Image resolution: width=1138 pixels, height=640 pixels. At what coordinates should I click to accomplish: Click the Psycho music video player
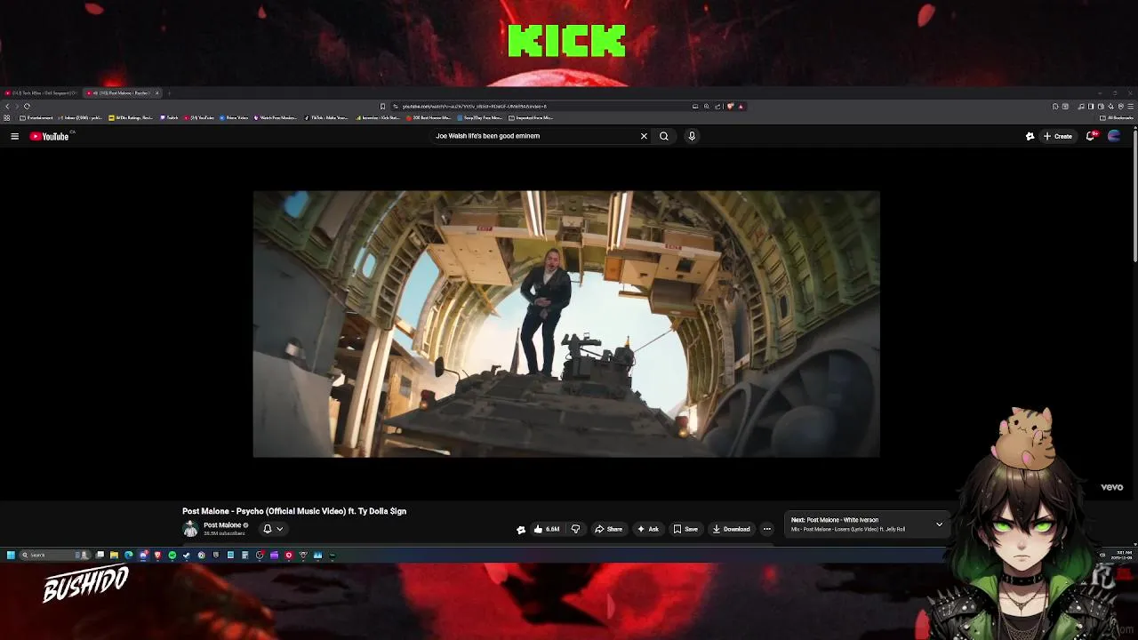point(566,324)
